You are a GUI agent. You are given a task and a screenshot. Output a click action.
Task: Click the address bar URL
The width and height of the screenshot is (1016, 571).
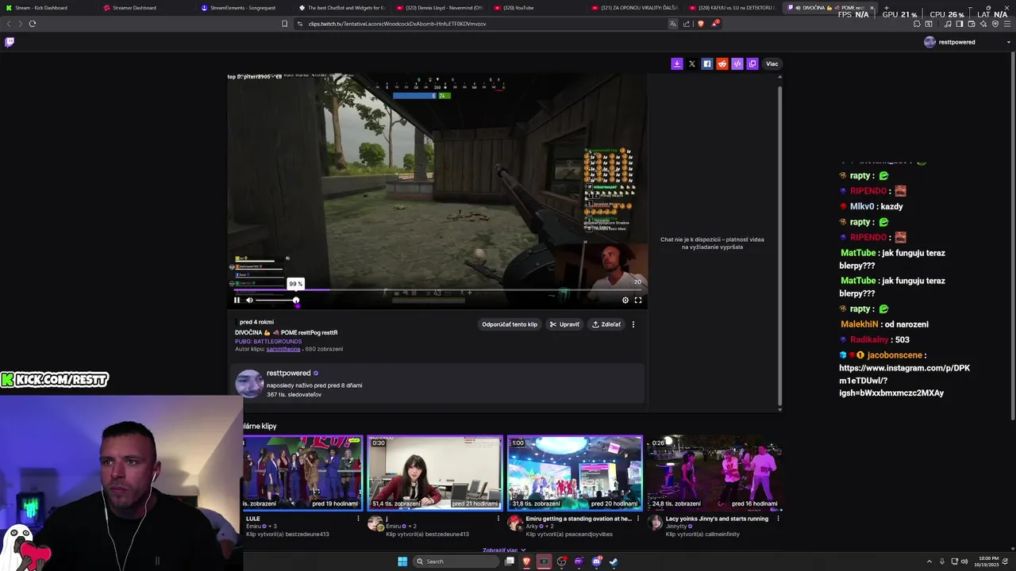397,24
